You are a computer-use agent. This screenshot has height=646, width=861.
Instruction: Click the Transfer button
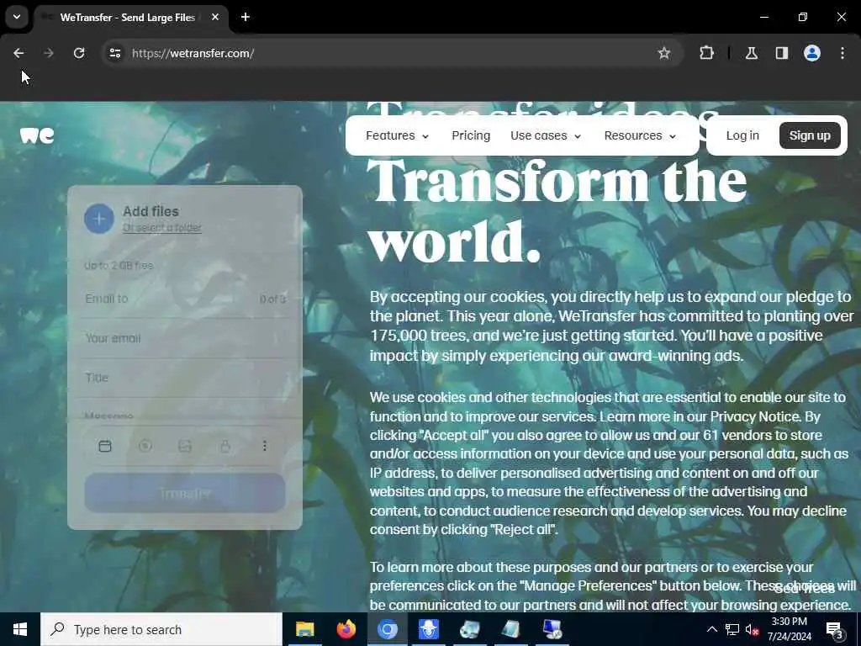coord(184,493)
